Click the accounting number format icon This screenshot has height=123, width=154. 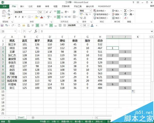click(x=81, y=14)
